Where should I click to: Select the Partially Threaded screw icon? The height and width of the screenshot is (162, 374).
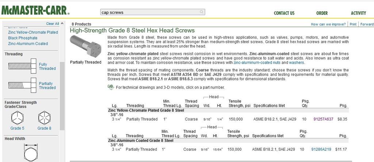point(22,85)
